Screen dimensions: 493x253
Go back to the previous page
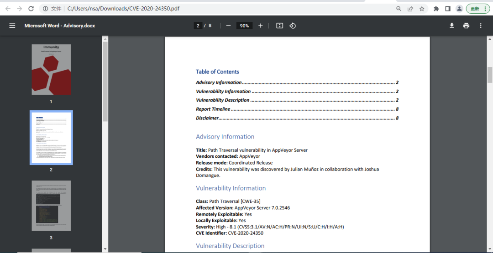(8, 9)
